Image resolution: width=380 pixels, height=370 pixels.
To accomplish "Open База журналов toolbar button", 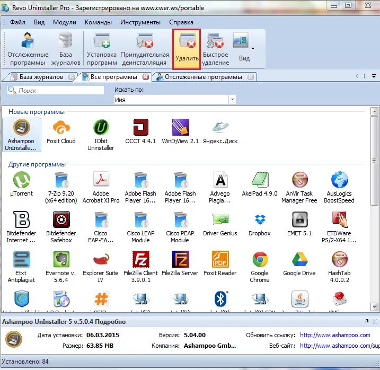I will [65, 49].
